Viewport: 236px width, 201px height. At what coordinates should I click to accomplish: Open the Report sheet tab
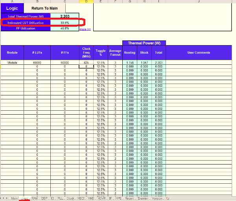pyautogui.click(x=129, y=198)
